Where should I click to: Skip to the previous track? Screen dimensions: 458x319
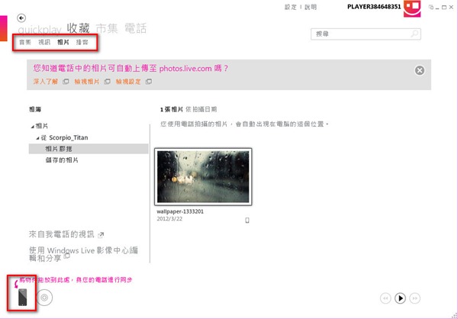pos(385,298)
